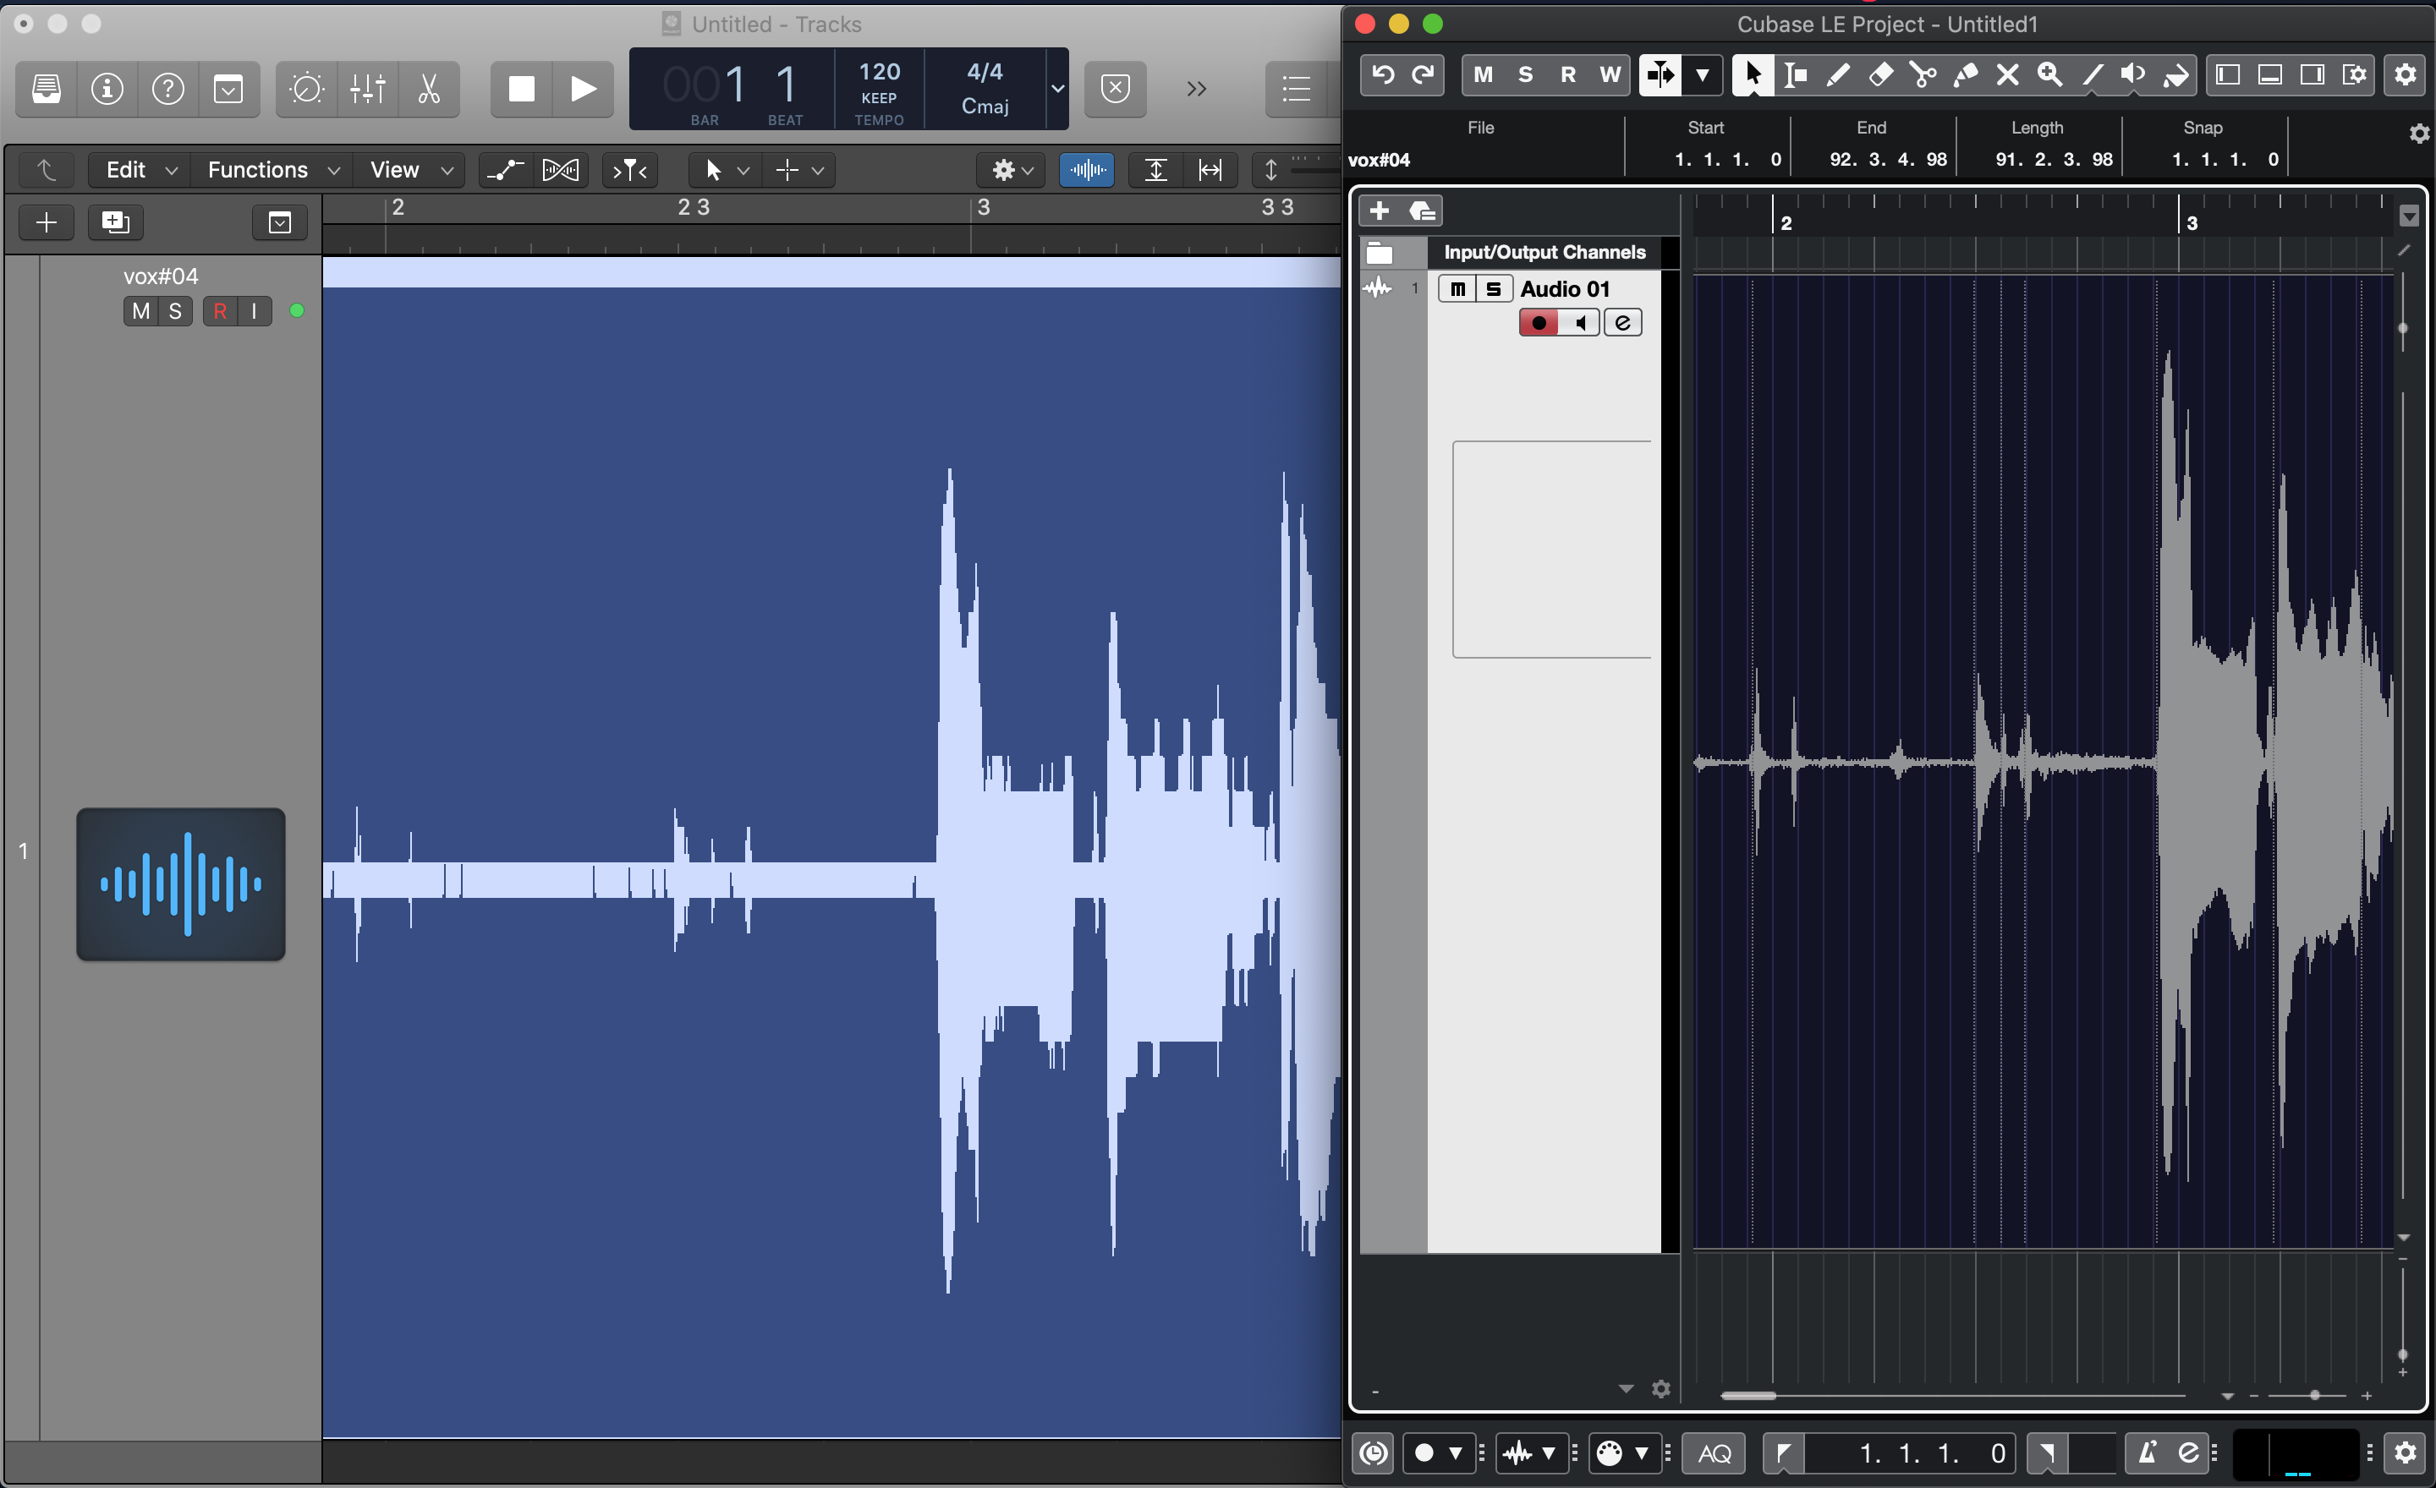Select the Glue tool in Cubase toolbar

pos(1966,75)
